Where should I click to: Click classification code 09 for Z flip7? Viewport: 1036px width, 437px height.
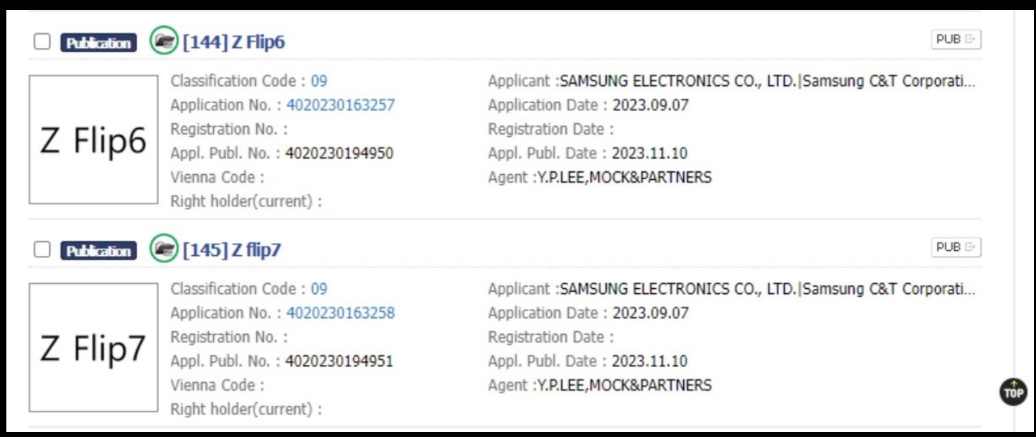tap(319, 289)
